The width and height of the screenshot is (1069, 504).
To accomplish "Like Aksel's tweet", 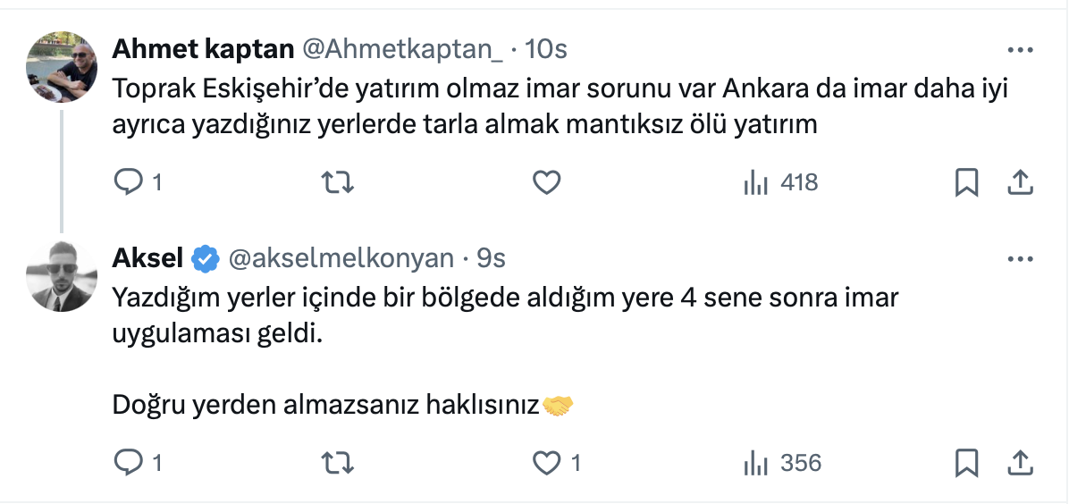I will [x=546, y=463].
